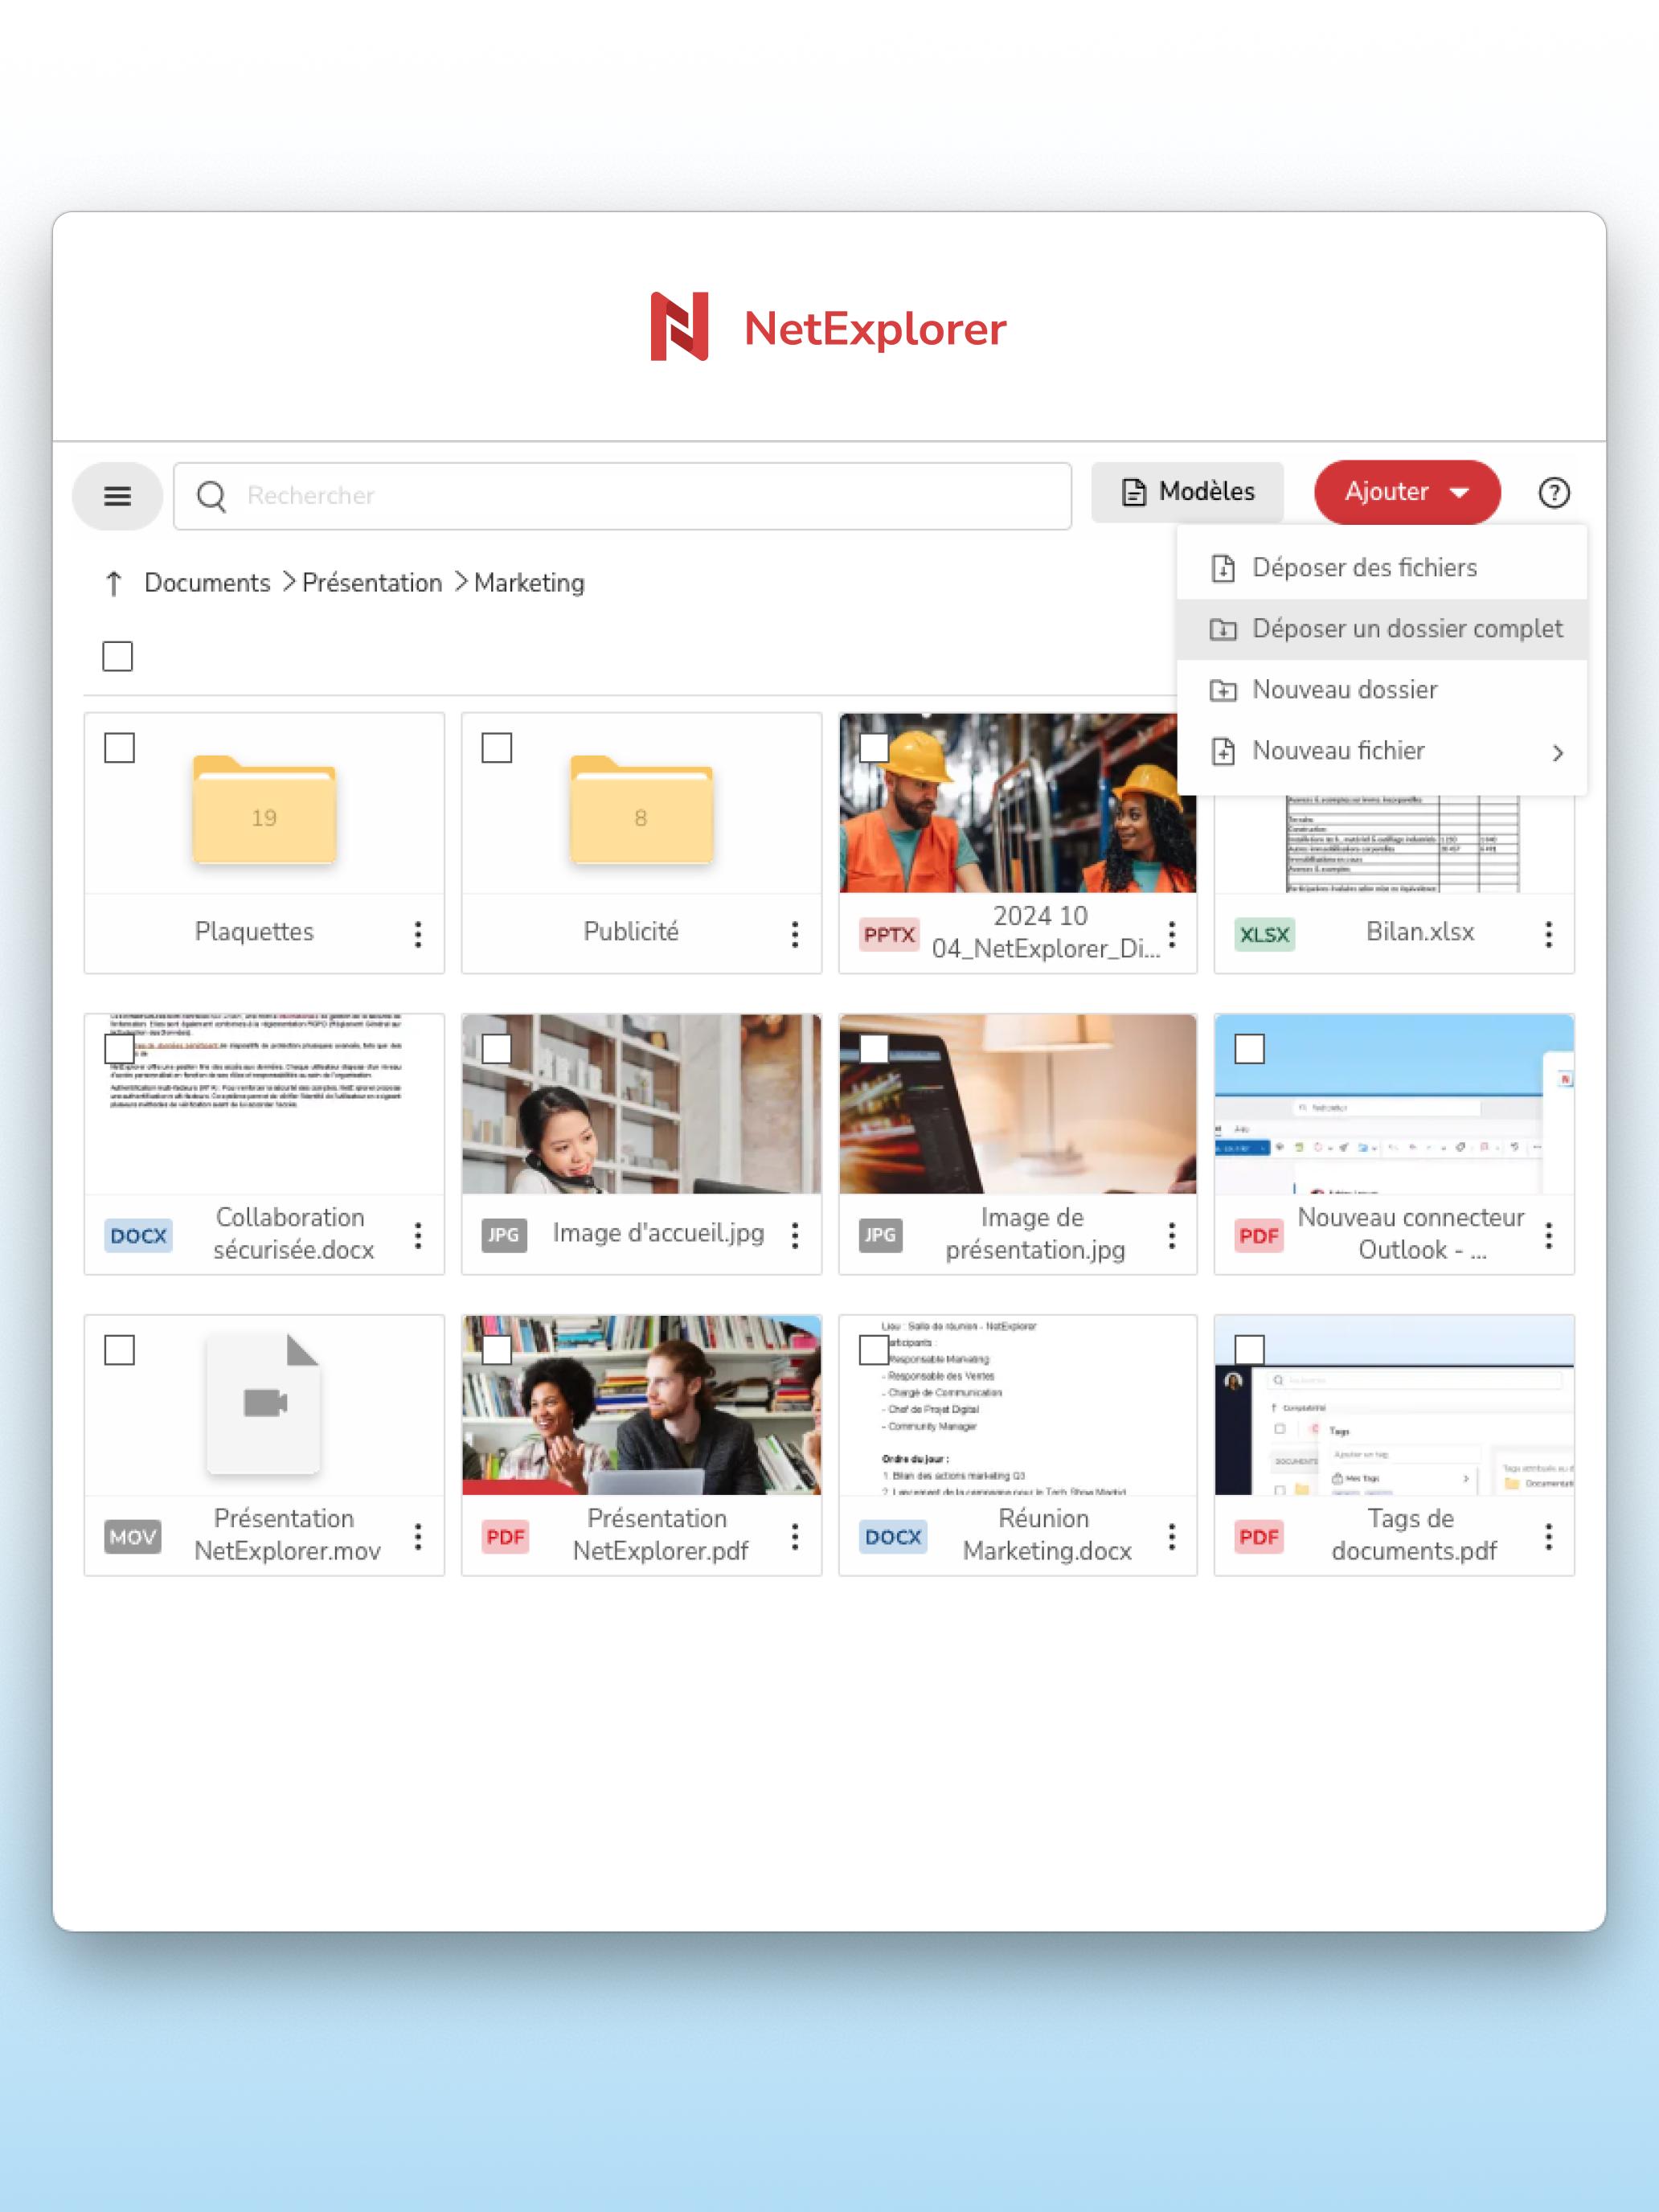Open the warehouse workers PPTX thumbnail
The width and height of the screenshot is (1659, 2212).
click(1017, 803)
